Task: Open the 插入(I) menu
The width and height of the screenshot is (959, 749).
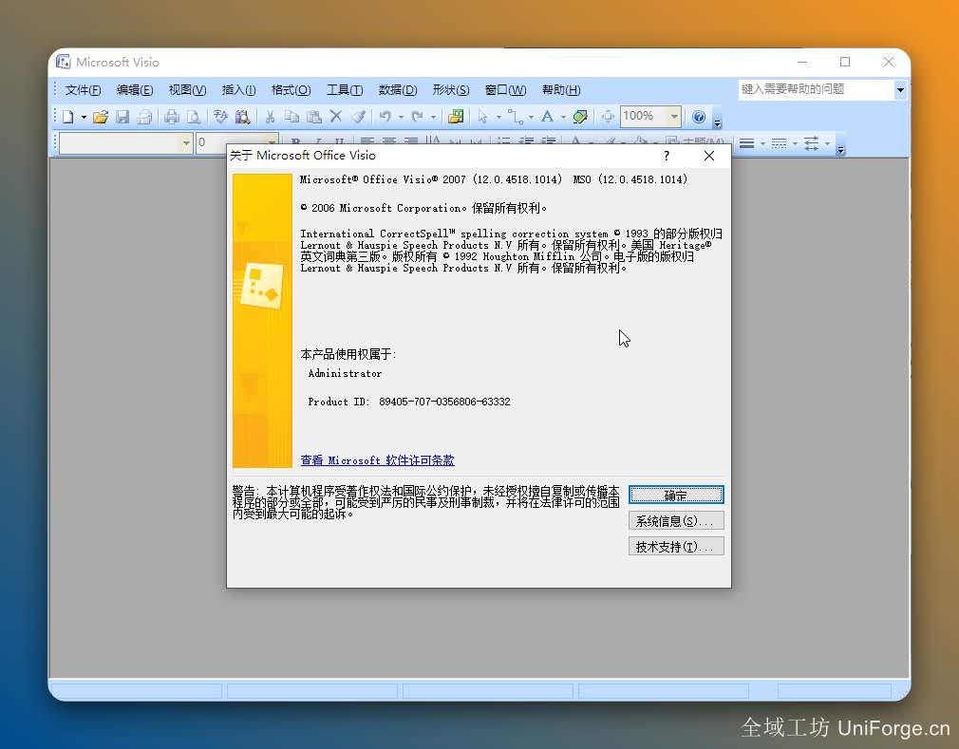Action: 238,90
